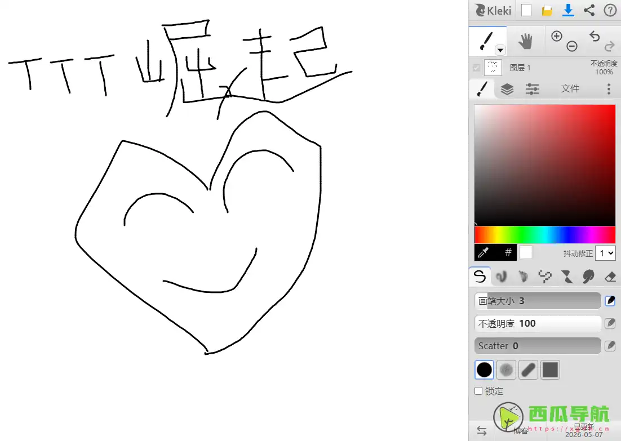Open help with the question mark icon
Screen dimensions: 621x441
pyautogui.click(x=610, y=10)
